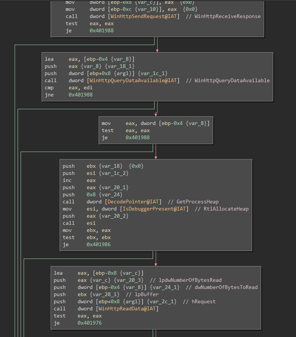
Task: Click the 'call esi' instruction
Action: [x=79, y=223]
